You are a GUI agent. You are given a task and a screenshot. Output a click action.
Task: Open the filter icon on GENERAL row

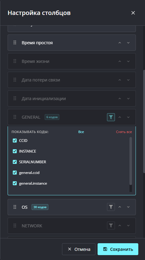(x=111, y=117)
